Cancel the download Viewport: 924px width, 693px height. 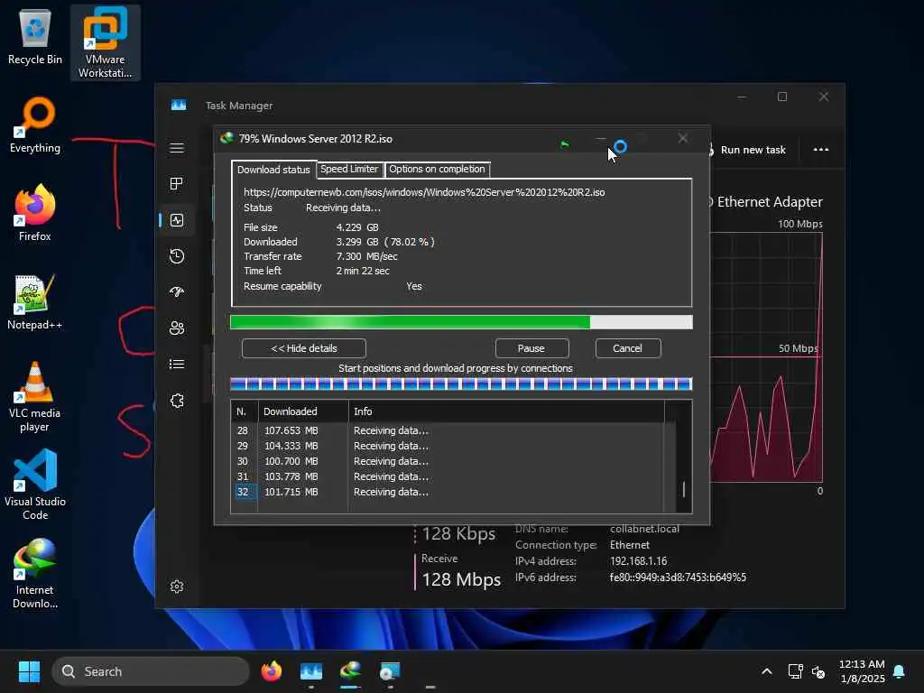(x=628, y=348)
